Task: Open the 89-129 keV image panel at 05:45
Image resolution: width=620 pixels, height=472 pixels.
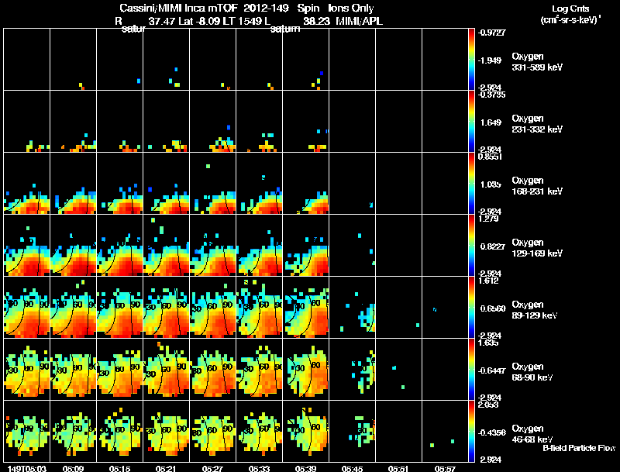Action: click(x=352, y=307)
